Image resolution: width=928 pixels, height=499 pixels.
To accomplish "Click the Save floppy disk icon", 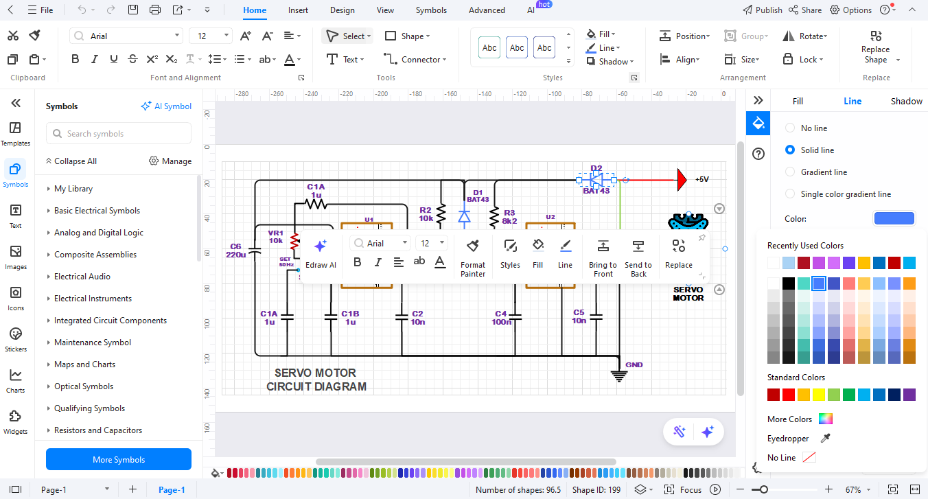I will tap(133, 10).
